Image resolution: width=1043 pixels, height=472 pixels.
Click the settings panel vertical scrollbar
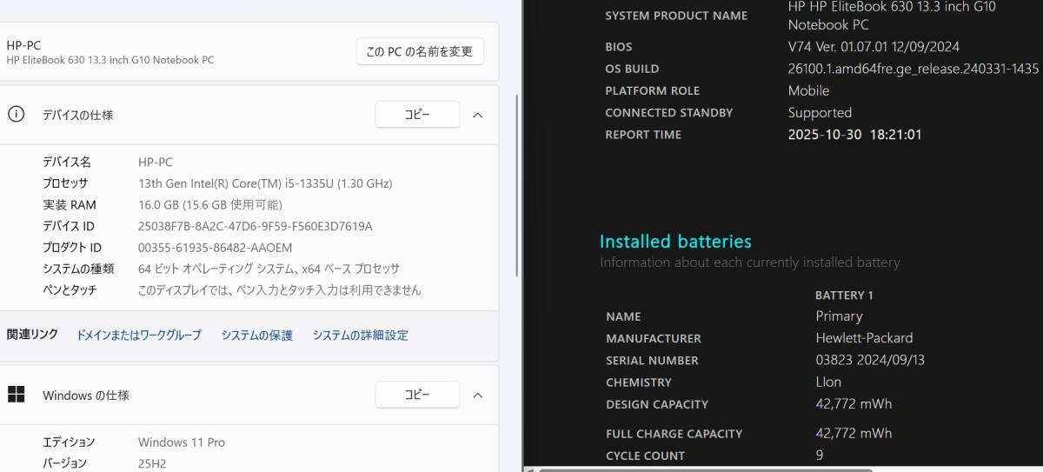(x=518, y=174)
